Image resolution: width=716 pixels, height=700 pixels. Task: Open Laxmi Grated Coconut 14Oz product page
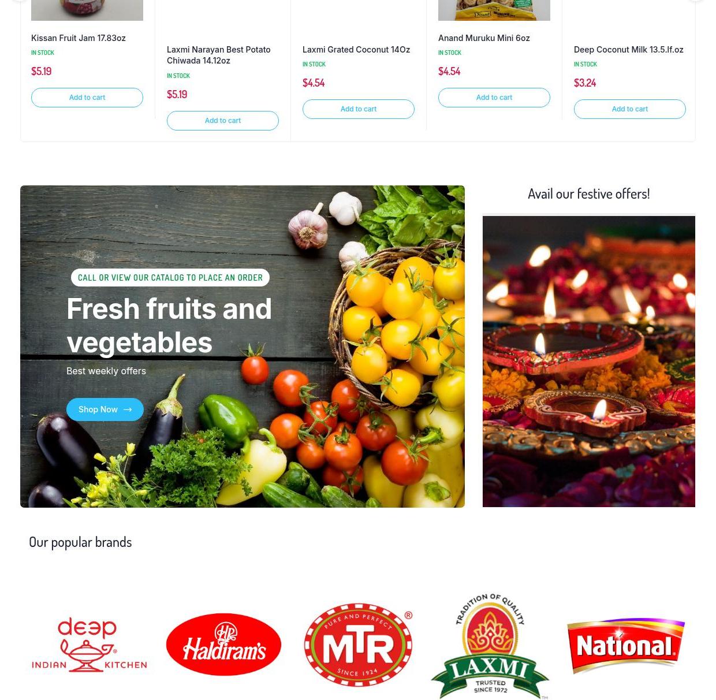(x=356, y=50)
